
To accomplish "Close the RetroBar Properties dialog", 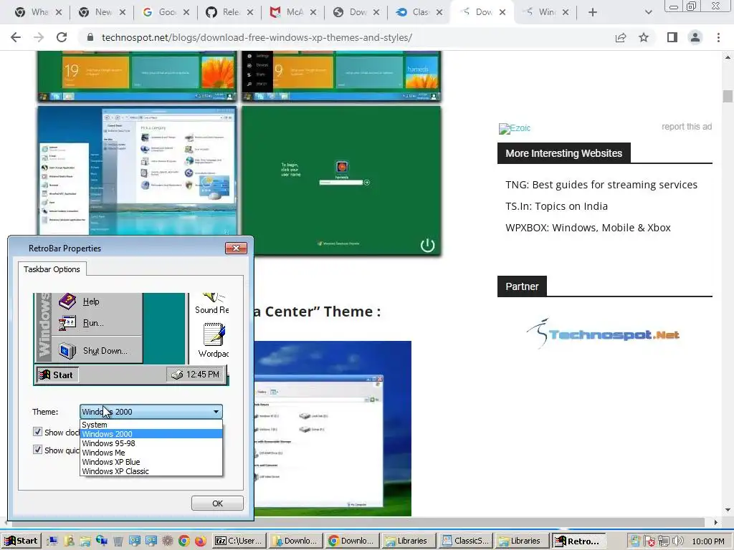I will 236,248.
